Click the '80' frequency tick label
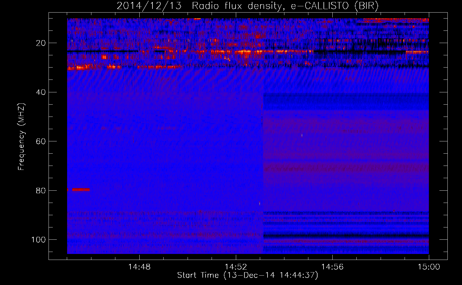462x285 pixels. tap(41, 190)
